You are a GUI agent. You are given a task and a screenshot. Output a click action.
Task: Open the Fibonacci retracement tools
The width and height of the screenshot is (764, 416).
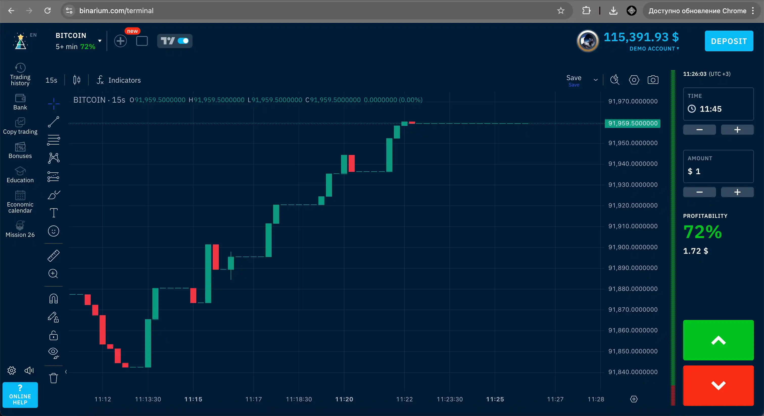[54, 140]
